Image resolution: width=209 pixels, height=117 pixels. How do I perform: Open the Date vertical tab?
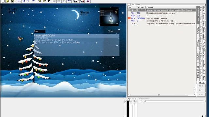(201, 9)
